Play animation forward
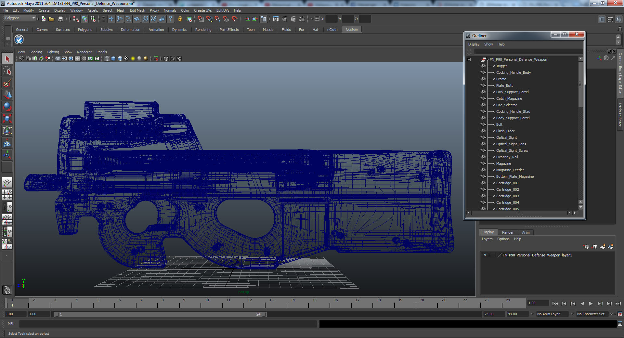The image size is (624, 338). click(x=591, y=304)
